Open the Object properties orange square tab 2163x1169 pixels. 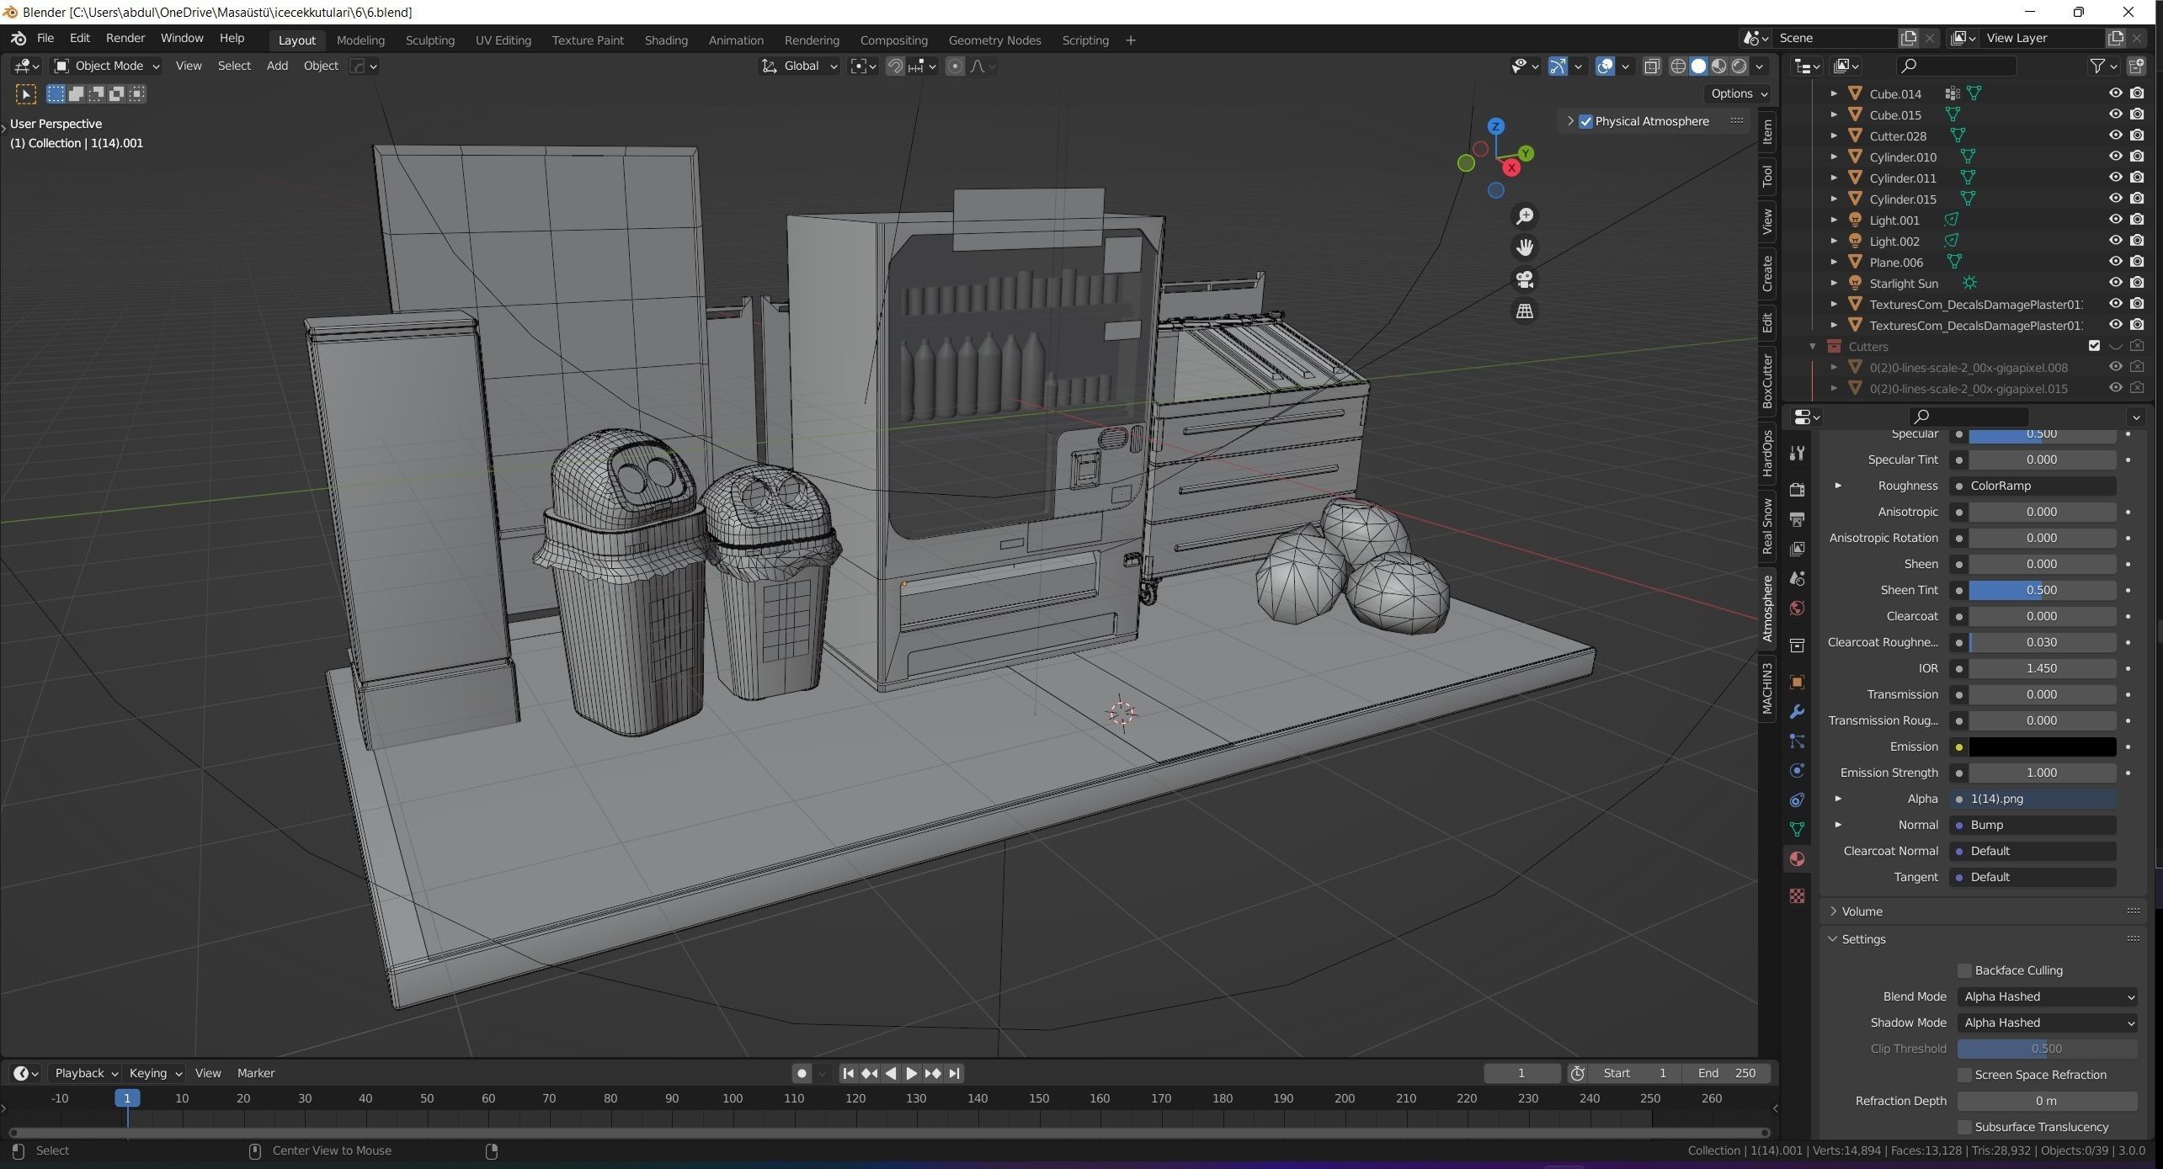tap(1797, 682)
